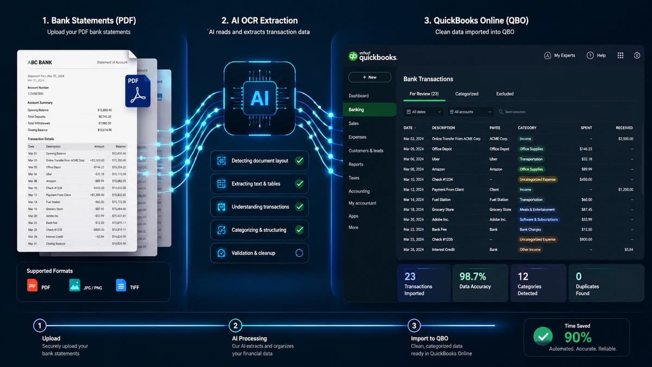Click the Fuel Station payee cell
The height and width of the screenshot is (367, 652).
click(x=499, y=200)
